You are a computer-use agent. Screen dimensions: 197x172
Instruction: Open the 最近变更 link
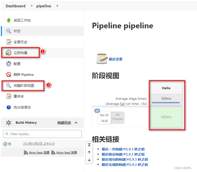point(115,59)
